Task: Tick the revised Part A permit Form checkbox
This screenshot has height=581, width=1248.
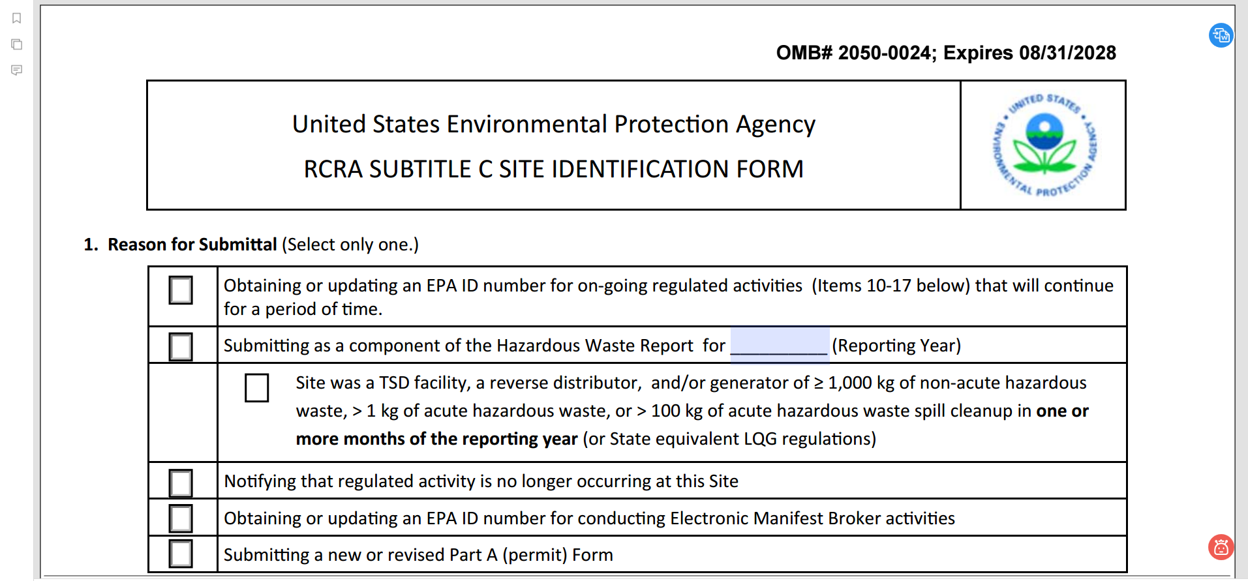Action: point(181,554)
